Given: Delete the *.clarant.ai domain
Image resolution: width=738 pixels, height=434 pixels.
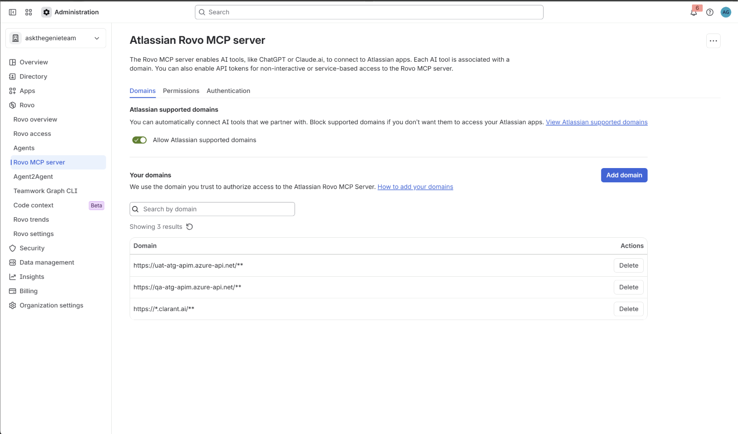Looking at the screenshot, I should (628, 309).
